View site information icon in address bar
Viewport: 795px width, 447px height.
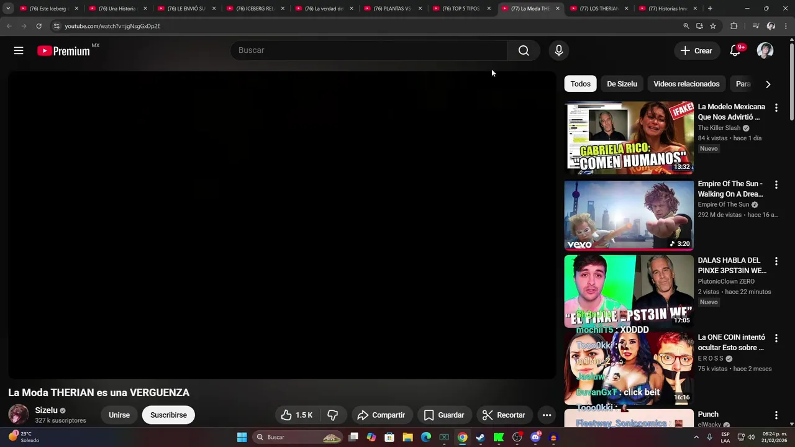(57, 26)
